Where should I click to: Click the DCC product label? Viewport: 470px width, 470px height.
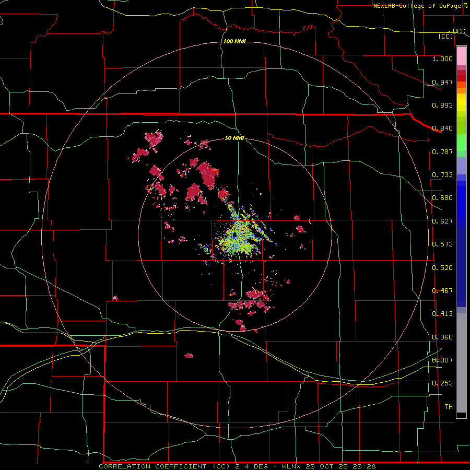click(x=459, y=31)
